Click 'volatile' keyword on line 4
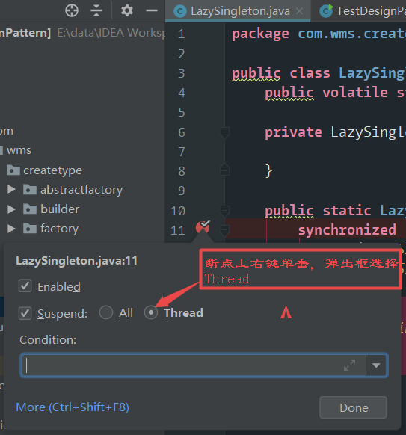This screenshot has height=435, width=406. tap(355, 92)
